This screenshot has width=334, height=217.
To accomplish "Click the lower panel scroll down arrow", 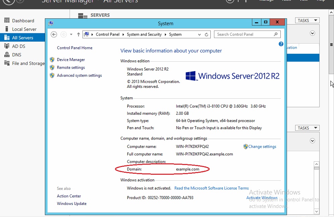I will 317,211.
